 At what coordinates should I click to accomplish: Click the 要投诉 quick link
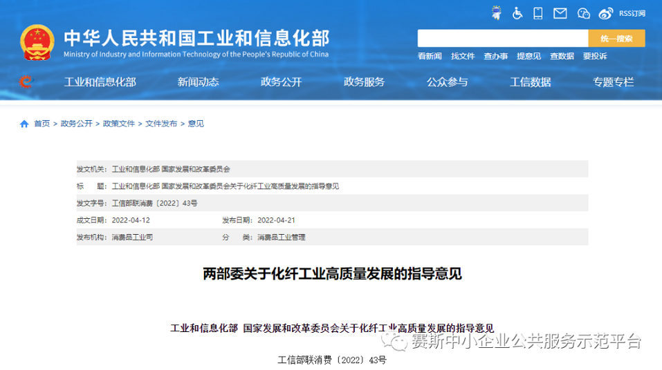tap(595, 56)
